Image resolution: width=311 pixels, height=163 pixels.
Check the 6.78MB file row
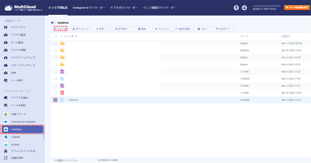tap(55, 86)
